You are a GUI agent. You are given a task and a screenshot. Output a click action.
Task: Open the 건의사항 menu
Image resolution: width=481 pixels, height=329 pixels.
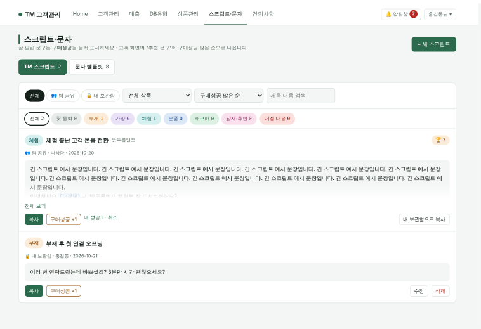[263, 14]
